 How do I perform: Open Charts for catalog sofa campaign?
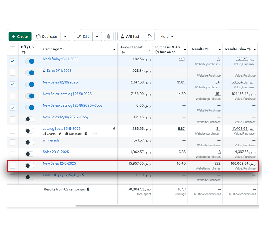click(49, 134)
